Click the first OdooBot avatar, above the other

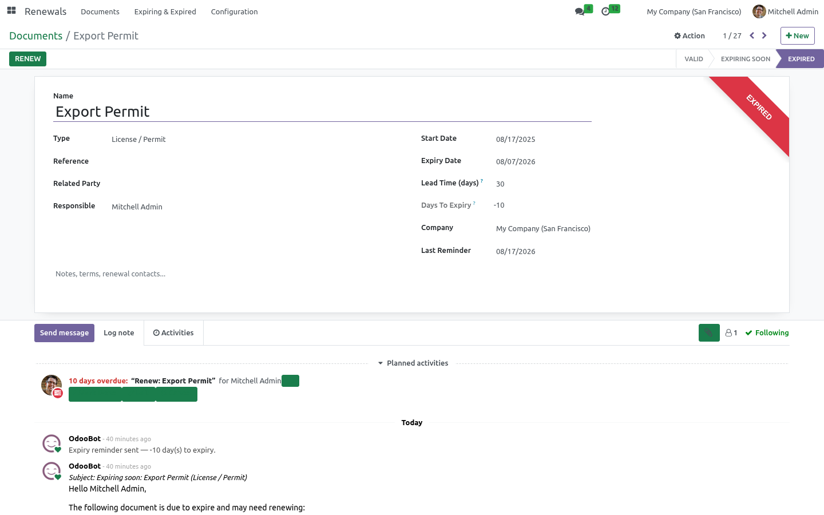coord(51,443)
